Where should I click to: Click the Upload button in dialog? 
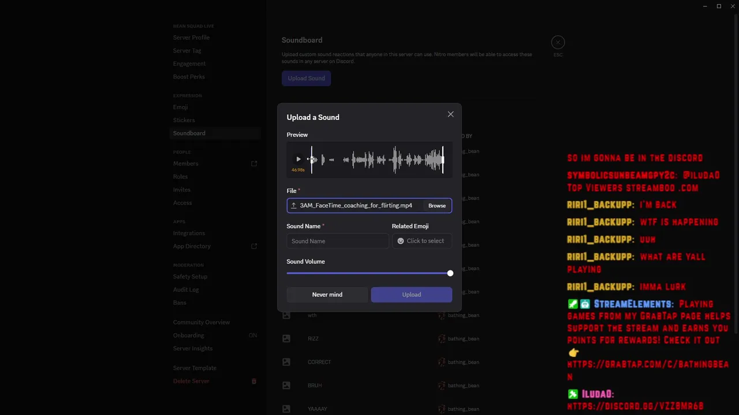[412, 295]
